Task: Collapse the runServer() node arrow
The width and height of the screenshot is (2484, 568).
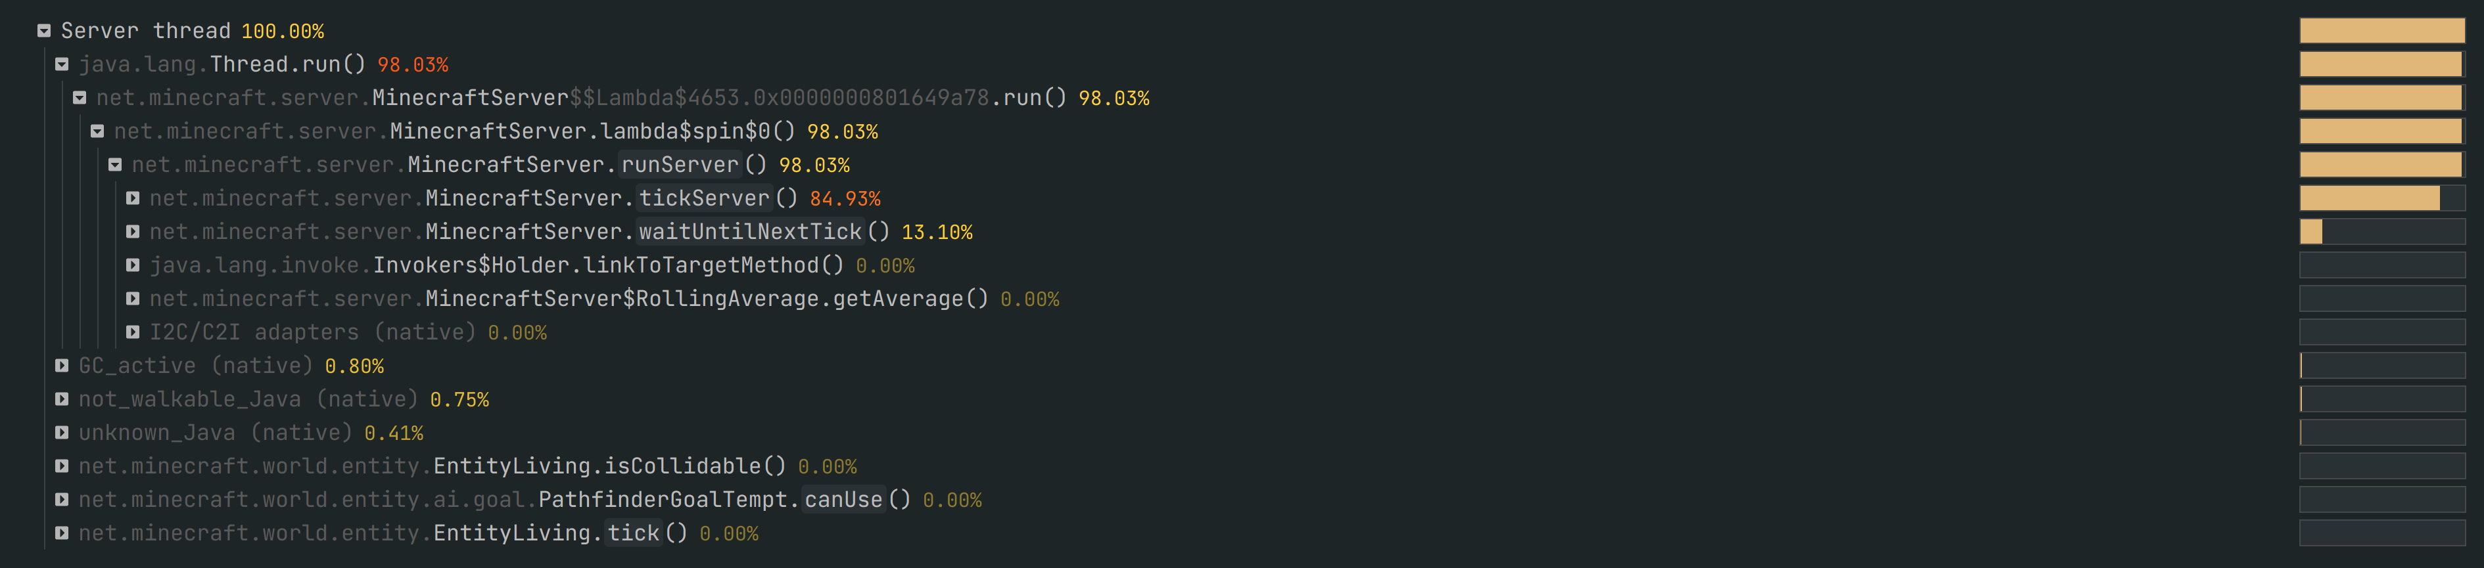Action: (115, 165)
